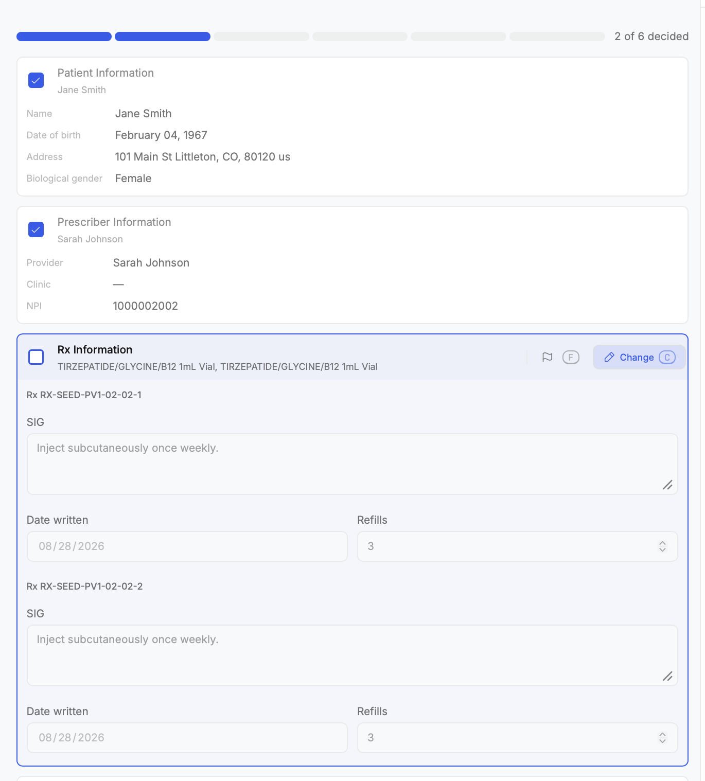Image resolution: width=705 pixels, height=781 pixels.
Task: Click the first SIG text field
Action: tap(352, 464)
